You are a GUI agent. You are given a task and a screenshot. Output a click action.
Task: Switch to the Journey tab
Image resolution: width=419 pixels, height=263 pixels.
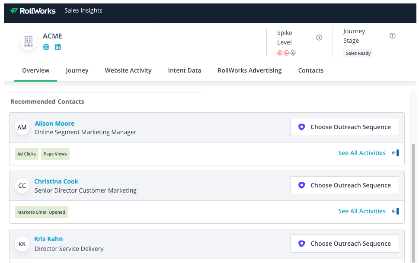click(x=77, y=70)
